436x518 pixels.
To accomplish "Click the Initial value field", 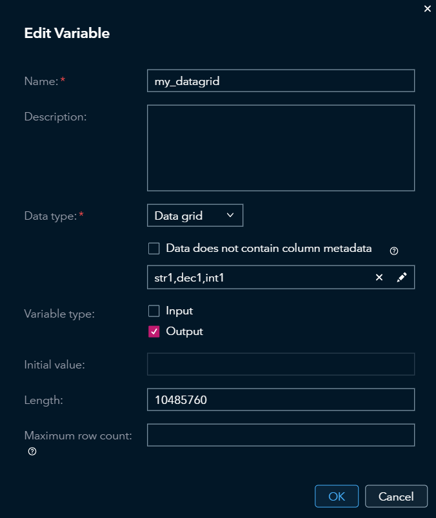I will (x=281, y=364).
